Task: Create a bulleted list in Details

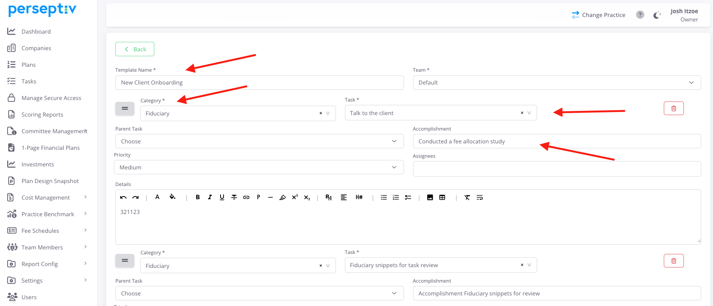Action: click(384, 197)
